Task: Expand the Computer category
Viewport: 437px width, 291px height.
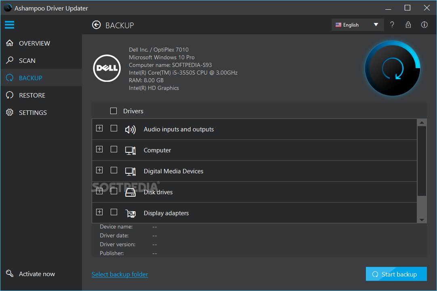Action: pos(99,149)
